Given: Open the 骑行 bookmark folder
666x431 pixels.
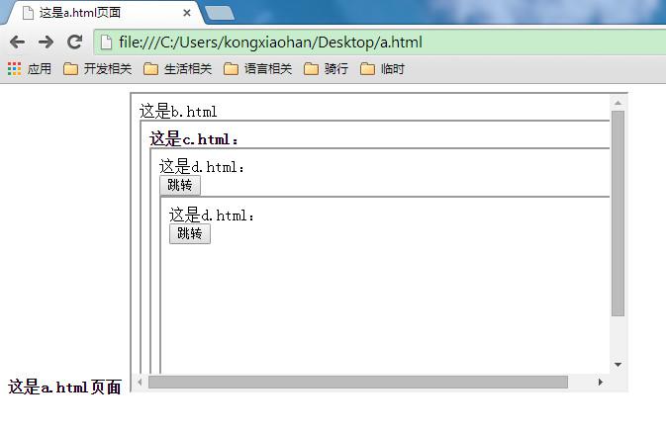Looking at the screenshot, I should 327,69.
